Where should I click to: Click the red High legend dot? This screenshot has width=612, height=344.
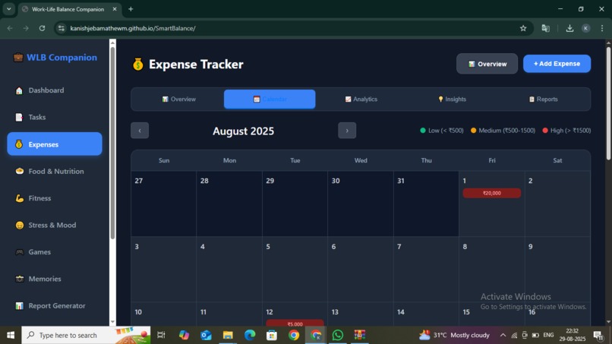(x=545, y=131)
